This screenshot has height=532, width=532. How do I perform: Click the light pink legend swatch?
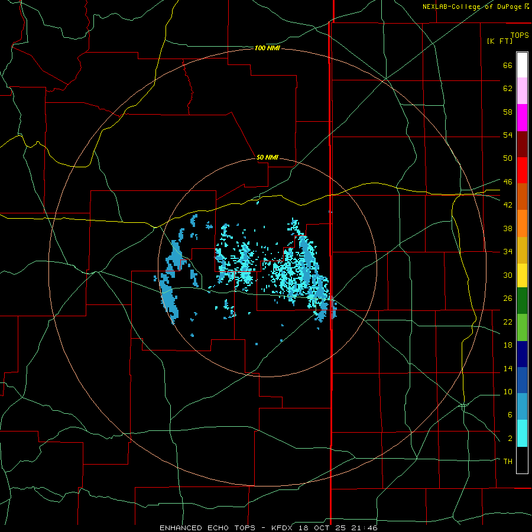[522, 90]
